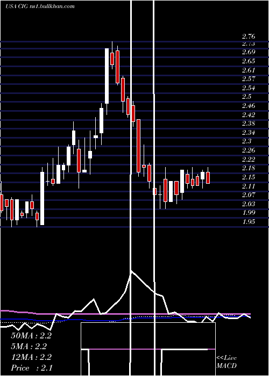Click the tallest white candlestick reaching the 2.69 level
Viewport: 269px width, 376px height.
coord(107,76)
